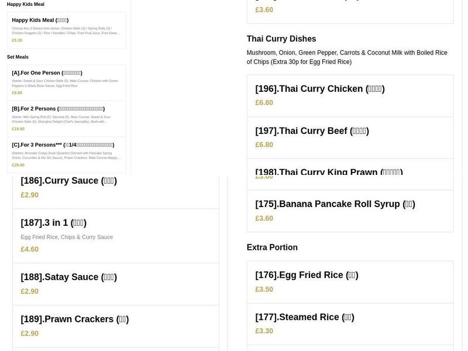This screenshot has width=468, height=351.
Task: Select the Happy Kids Meal item
Action: coord(40,19)
